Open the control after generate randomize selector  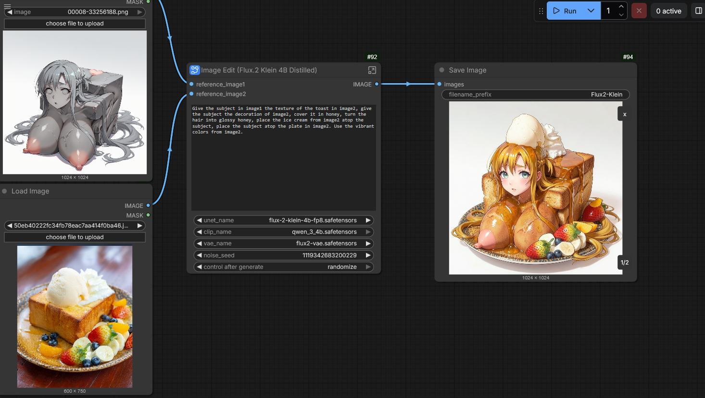click(284, 267)
